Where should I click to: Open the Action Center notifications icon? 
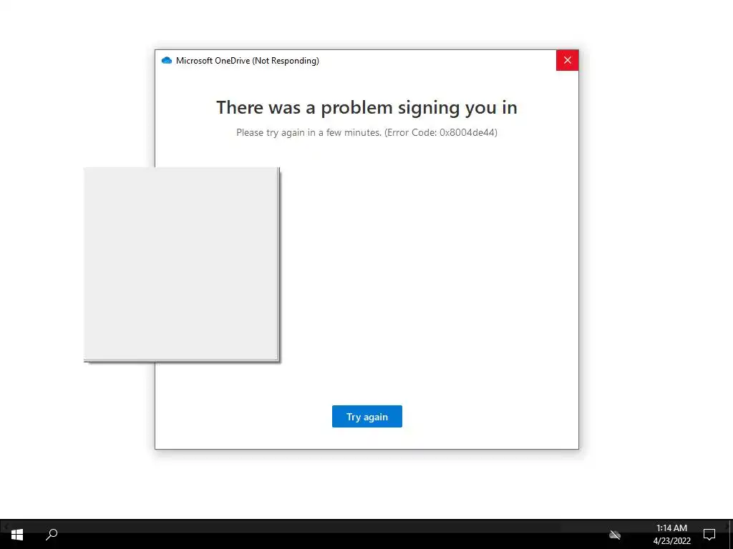pos(709,535)
